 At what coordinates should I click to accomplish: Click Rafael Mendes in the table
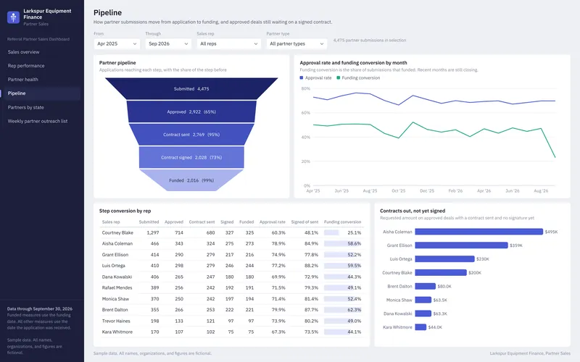117,287
